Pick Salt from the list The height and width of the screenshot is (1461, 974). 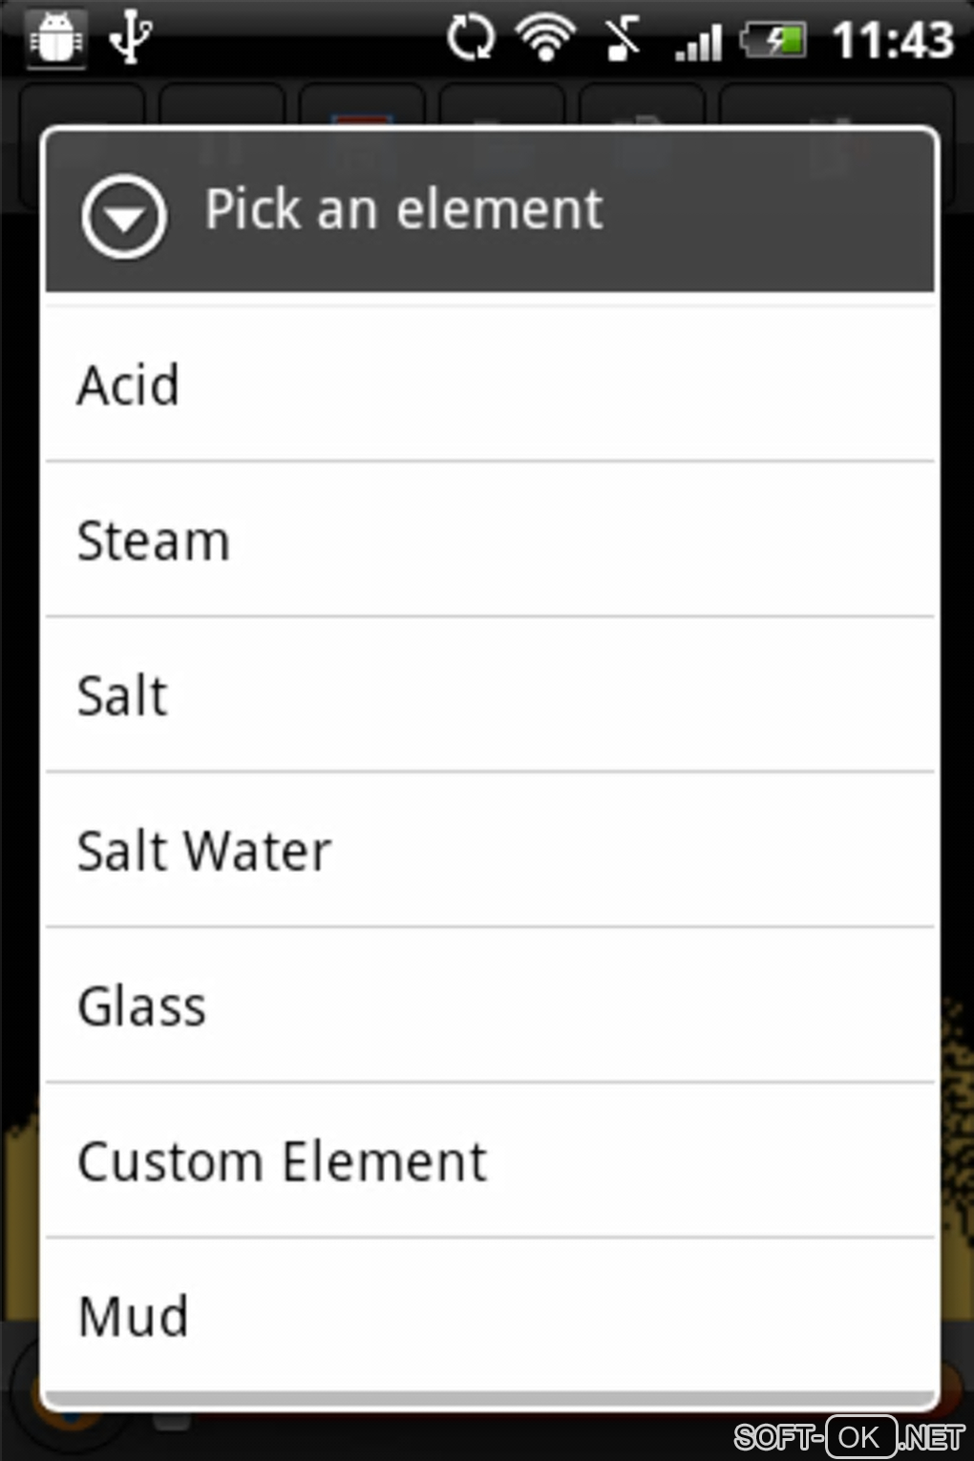tap(489, 695)
